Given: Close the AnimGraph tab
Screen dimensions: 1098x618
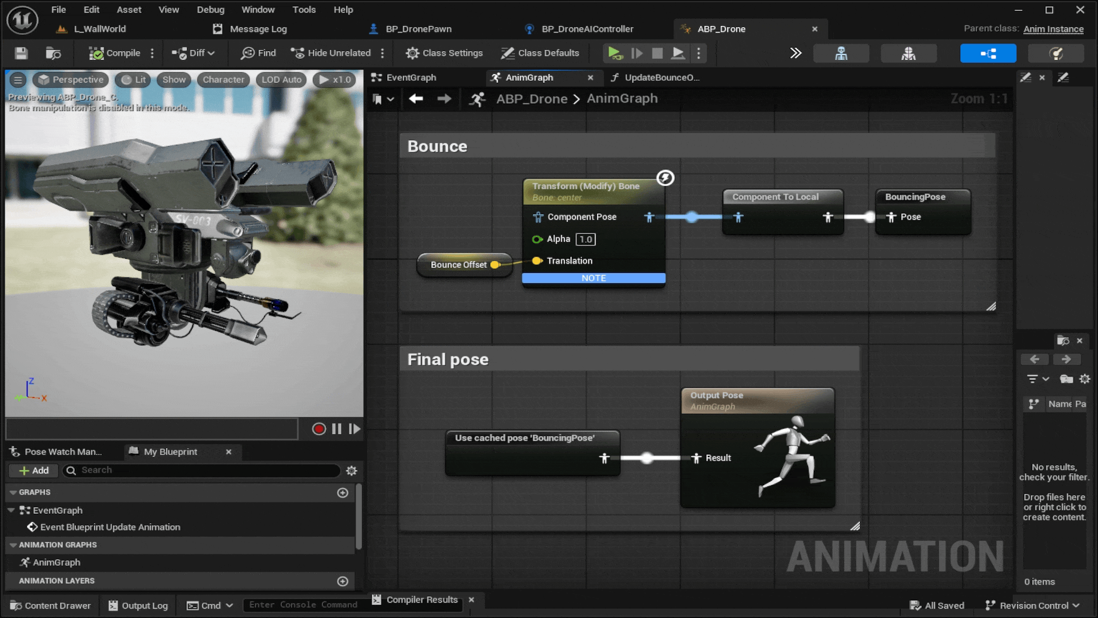Looking at the screenshot, I should coord(590,77).
